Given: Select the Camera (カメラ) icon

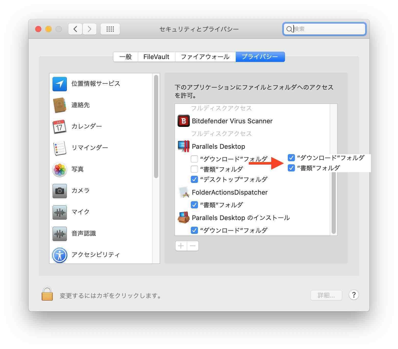Looking at the screenshot, I should pos(60,191).
